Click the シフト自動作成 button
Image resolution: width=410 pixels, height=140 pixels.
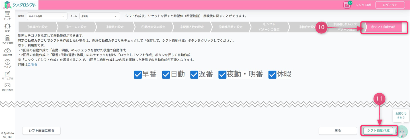378,131
